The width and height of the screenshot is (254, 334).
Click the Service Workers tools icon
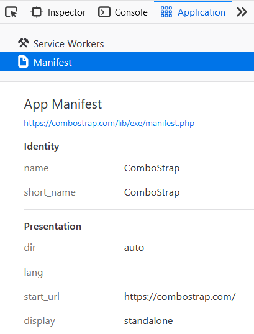pos(24,43)
